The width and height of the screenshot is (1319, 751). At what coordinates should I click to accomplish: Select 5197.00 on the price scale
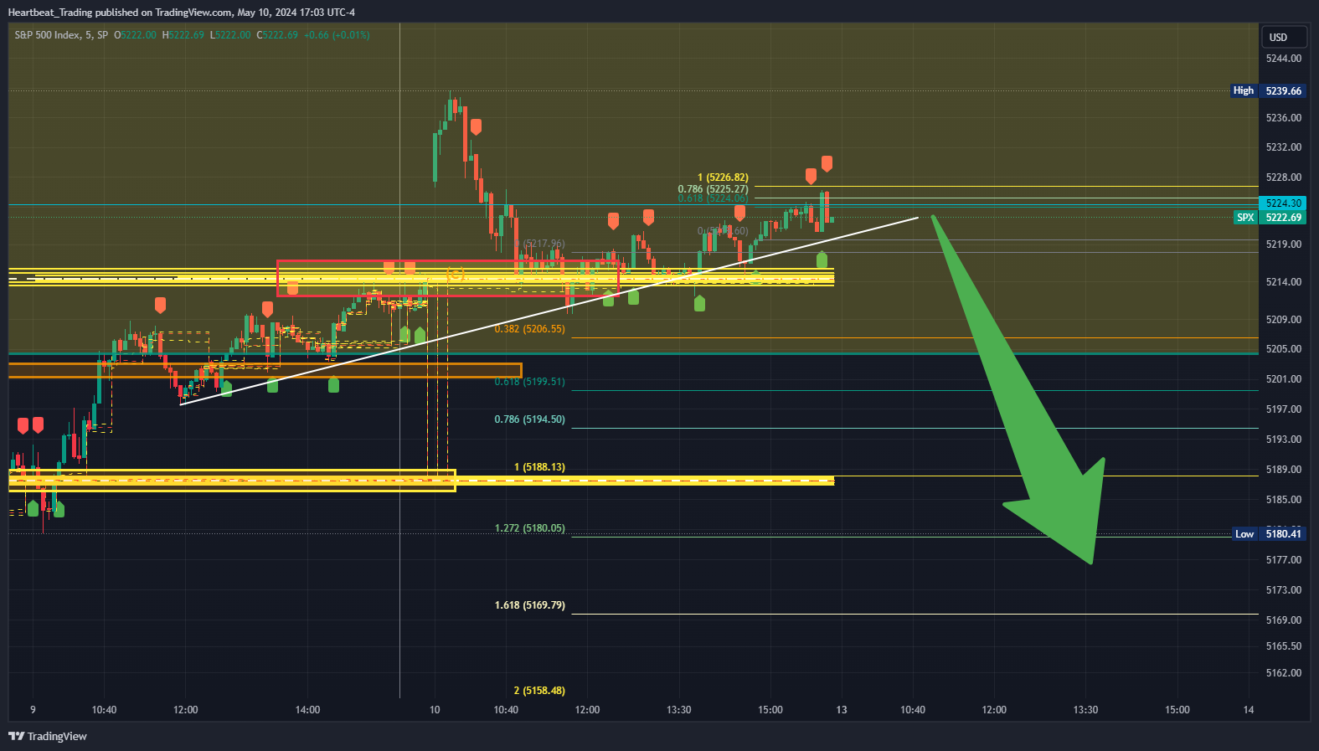tap(1284, 409)
